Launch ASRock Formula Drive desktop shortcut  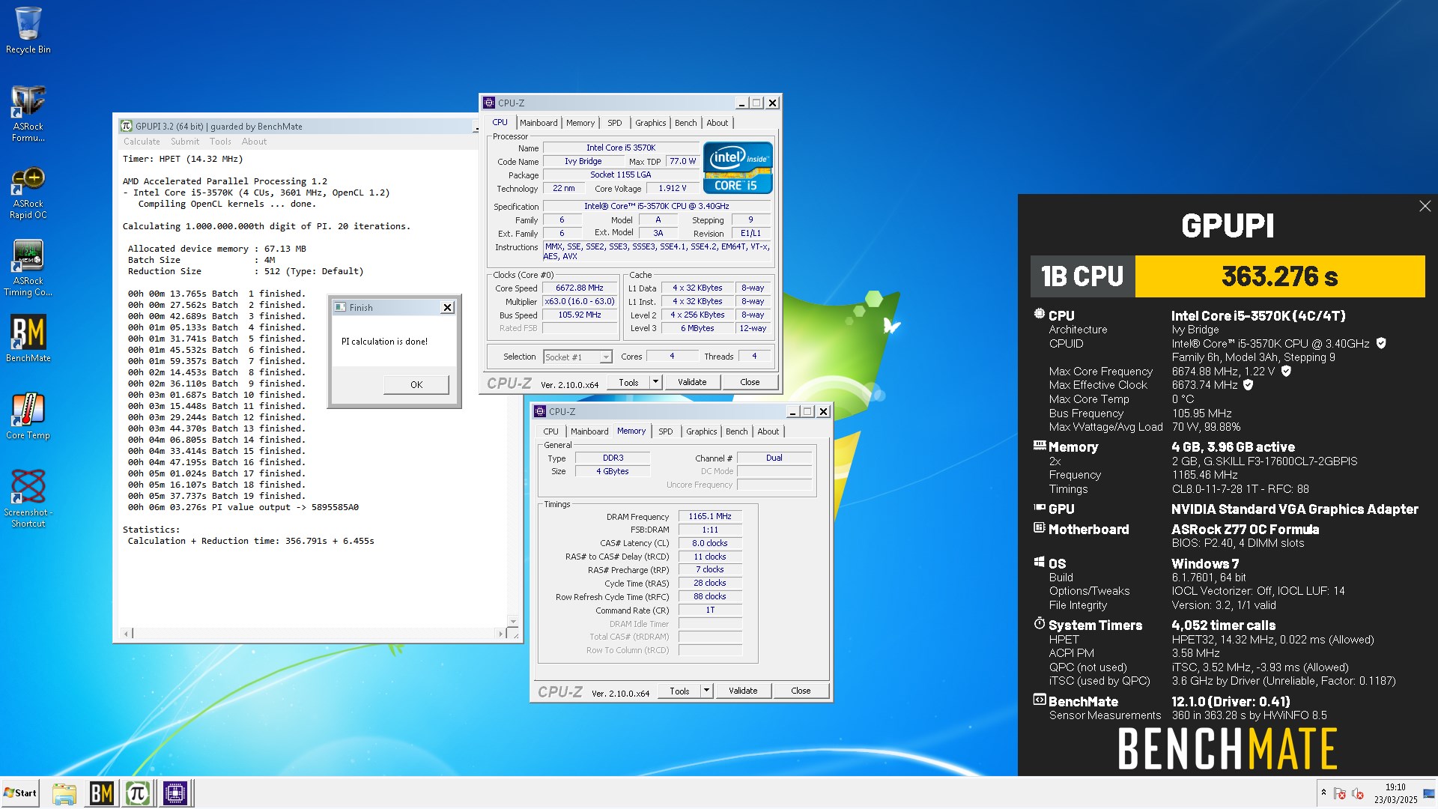coord(28,113)
